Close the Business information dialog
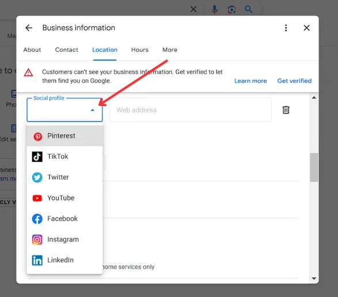Screen dimensions: 338x297 click(306, 28)
